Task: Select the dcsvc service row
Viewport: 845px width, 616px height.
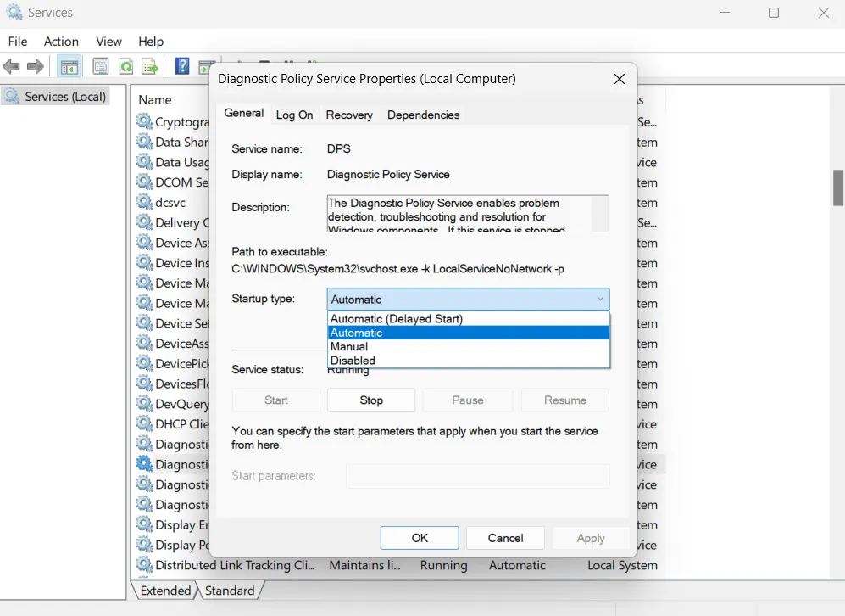Action: [170, 202]
